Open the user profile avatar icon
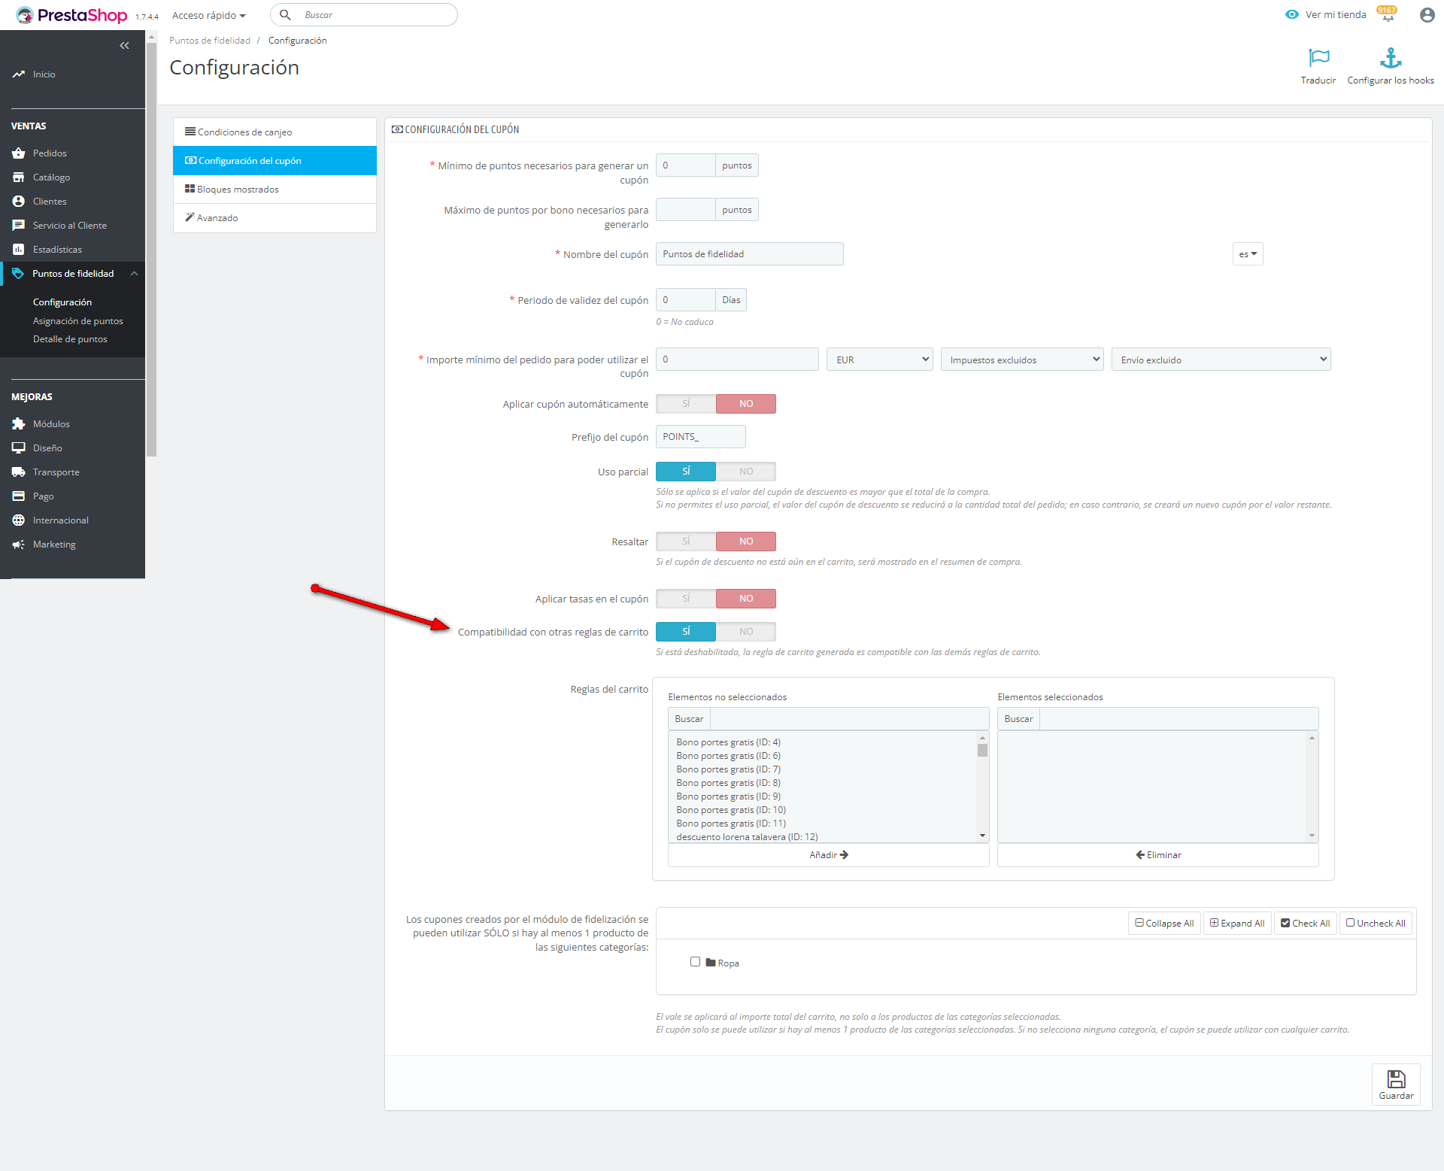This screenshot has height=1171, width=1444. click(x=1427, y=15)
